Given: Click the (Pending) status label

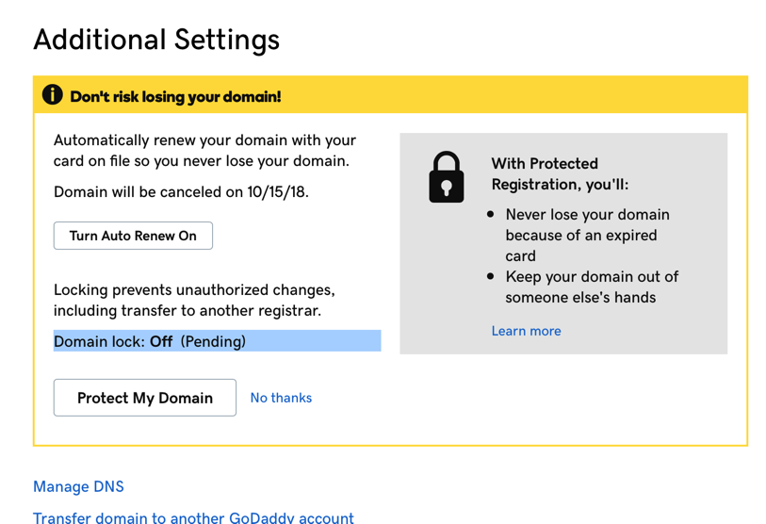Looking at the screenshot, I should [213, 341].
